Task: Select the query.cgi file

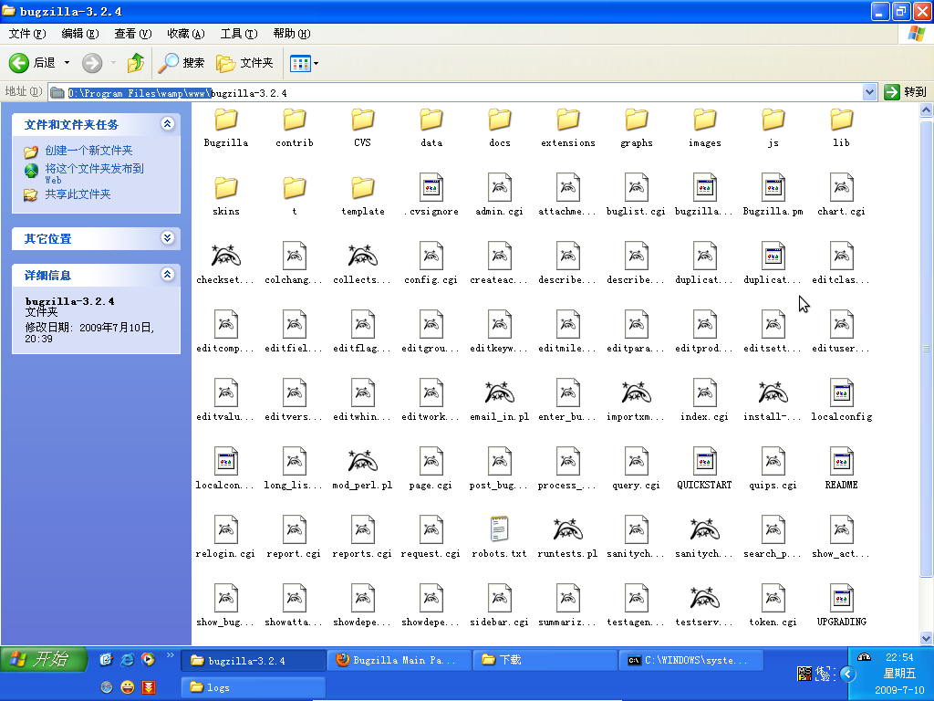Action: [x=636, y=470]
